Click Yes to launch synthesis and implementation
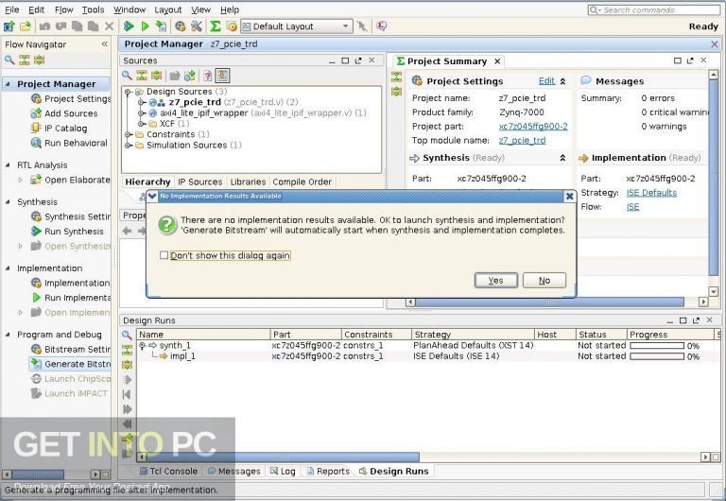This screenshot has height=501, width=726. pos(496,280)
